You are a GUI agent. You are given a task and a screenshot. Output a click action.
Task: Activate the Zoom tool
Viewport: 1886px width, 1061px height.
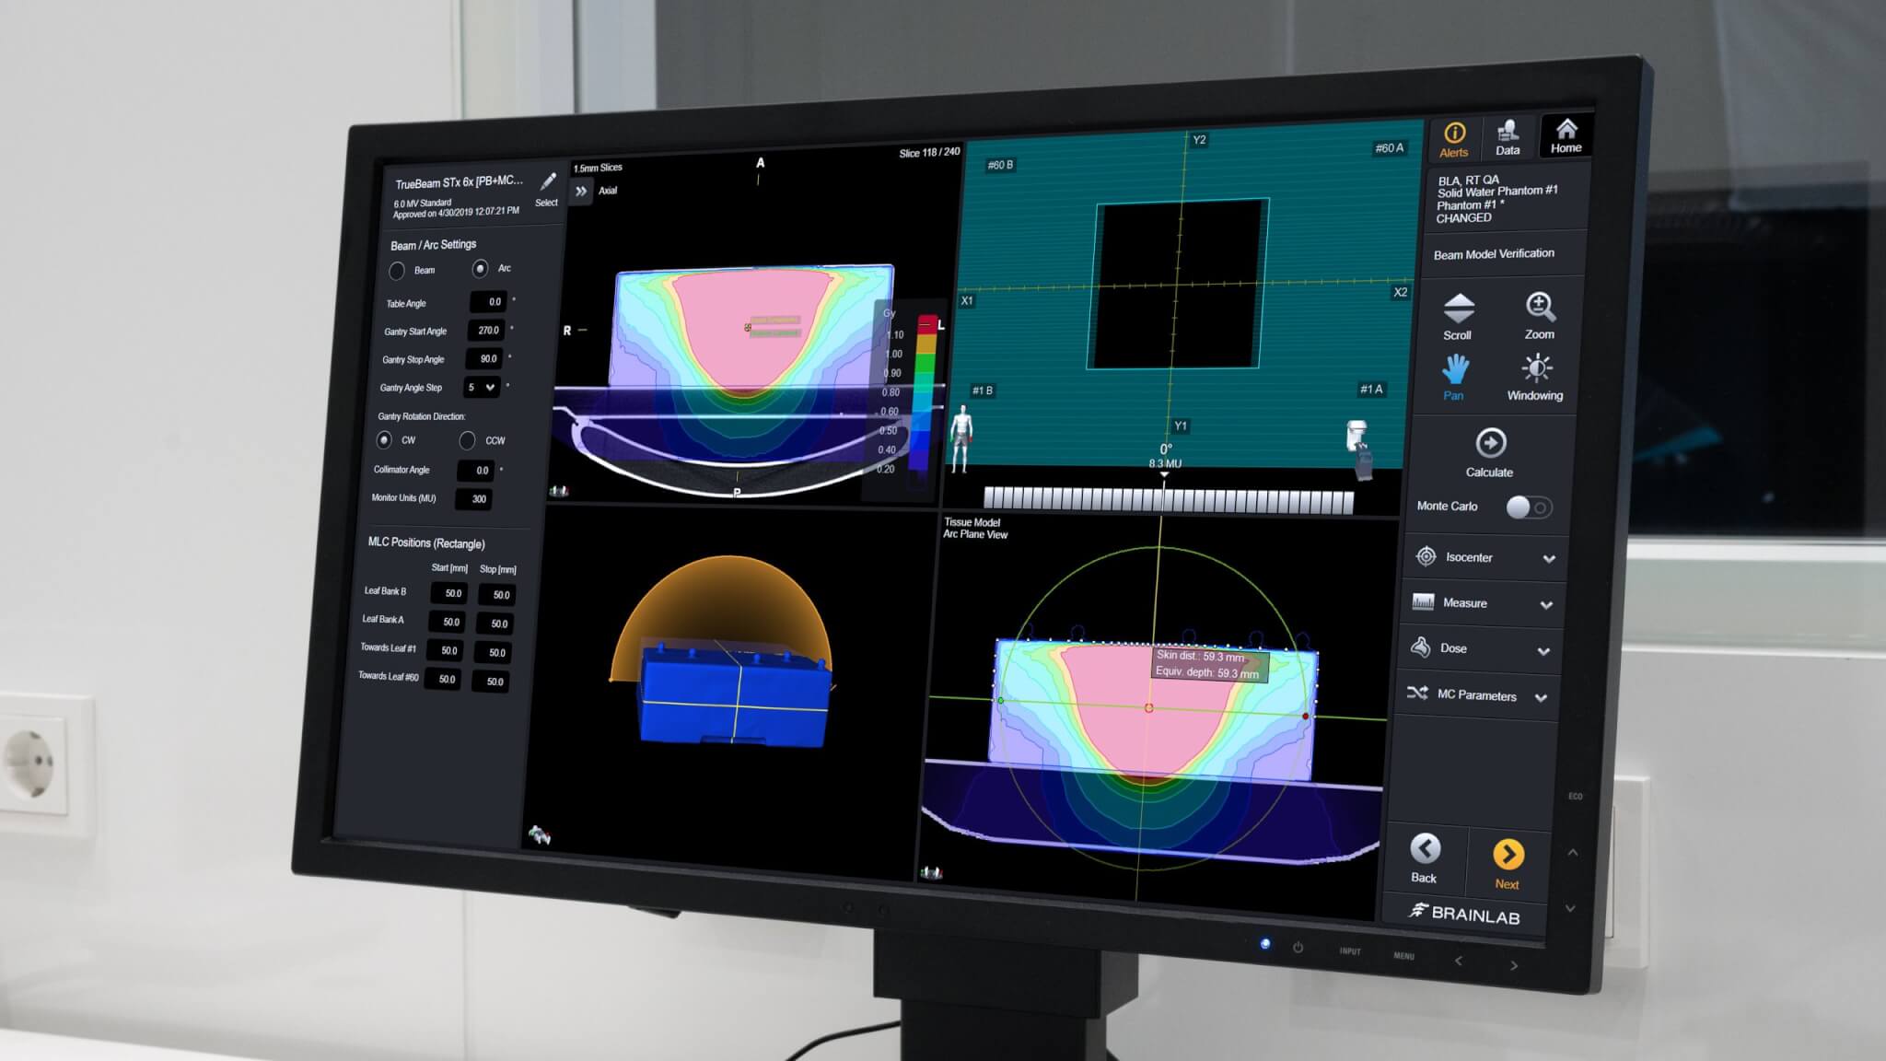(x=1540, y=313)
